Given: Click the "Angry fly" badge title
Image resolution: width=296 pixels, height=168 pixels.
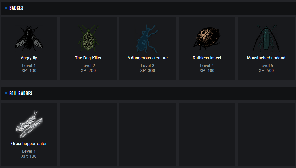Looking at the screenshot, I should pos(29,58).
